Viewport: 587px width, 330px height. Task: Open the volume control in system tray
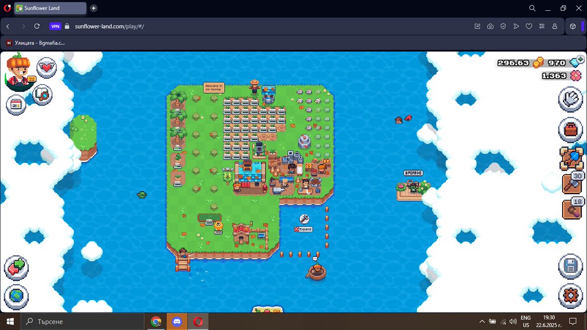coord(513,322)
